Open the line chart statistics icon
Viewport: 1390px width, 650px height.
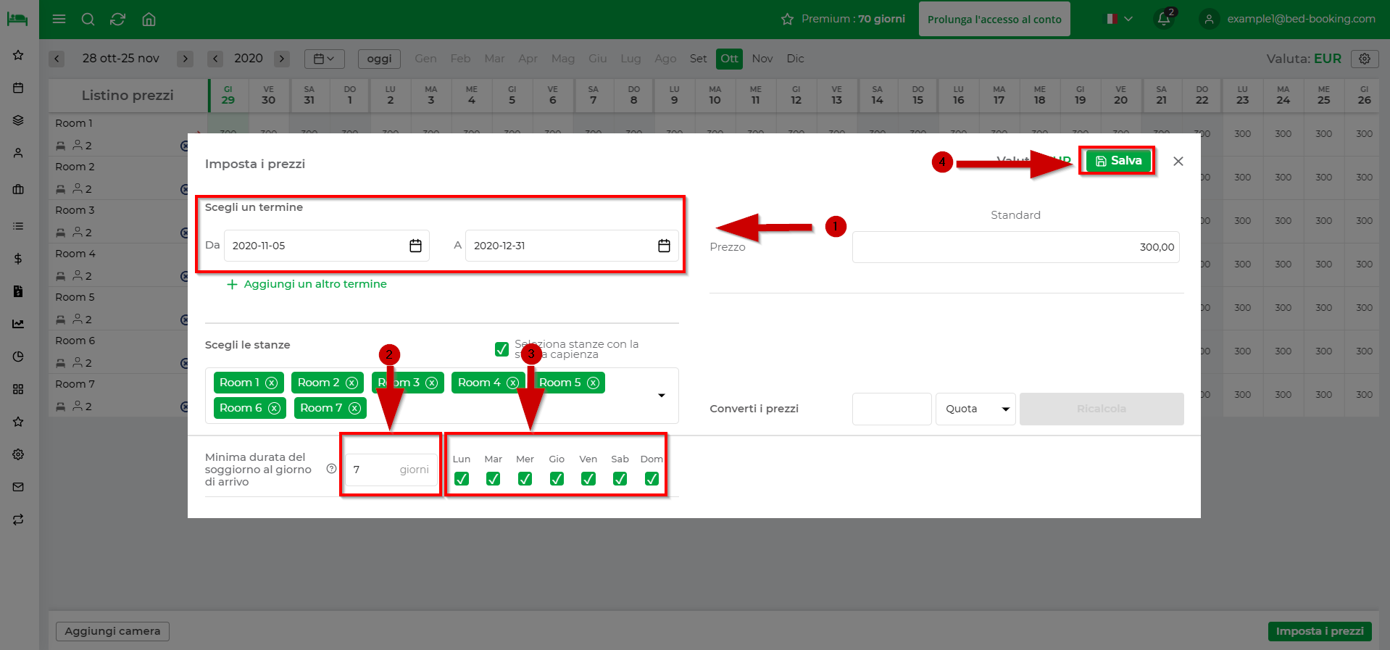coord(18,324)
